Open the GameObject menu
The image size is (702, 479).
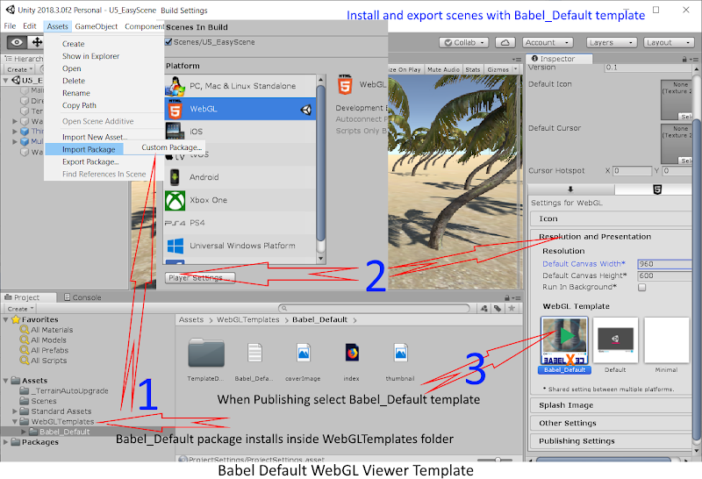click(97, 26)
